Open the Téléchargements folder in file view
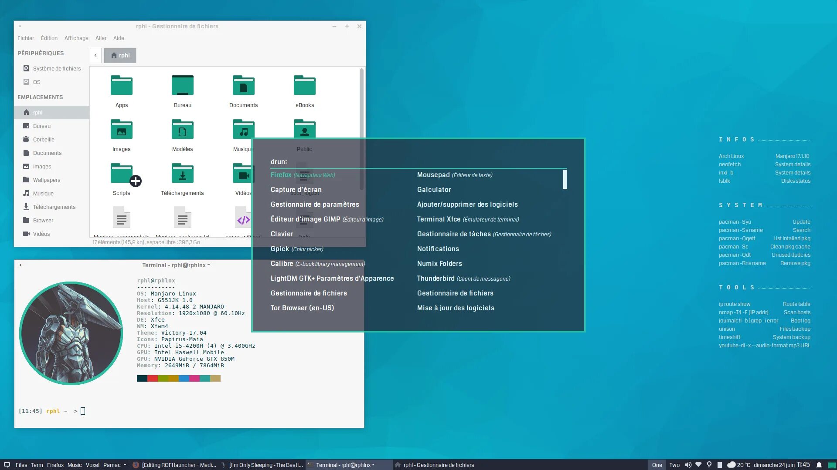 click(x=182, y=174)
